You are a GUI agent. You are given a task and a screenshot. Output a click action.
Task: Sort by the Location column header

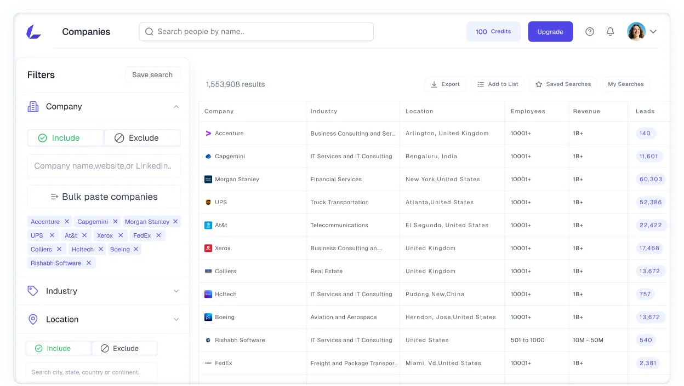pos(419,111)
